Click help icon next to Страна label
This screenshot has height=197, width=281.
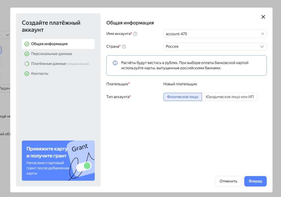[x=124, y=47]
